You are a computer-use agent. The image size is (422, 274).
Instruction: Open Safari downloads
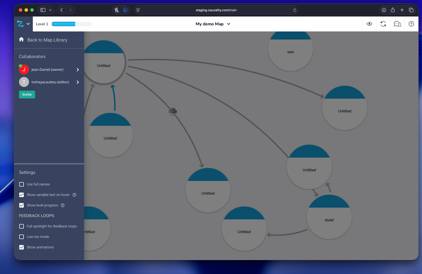[x=384, y=10]
